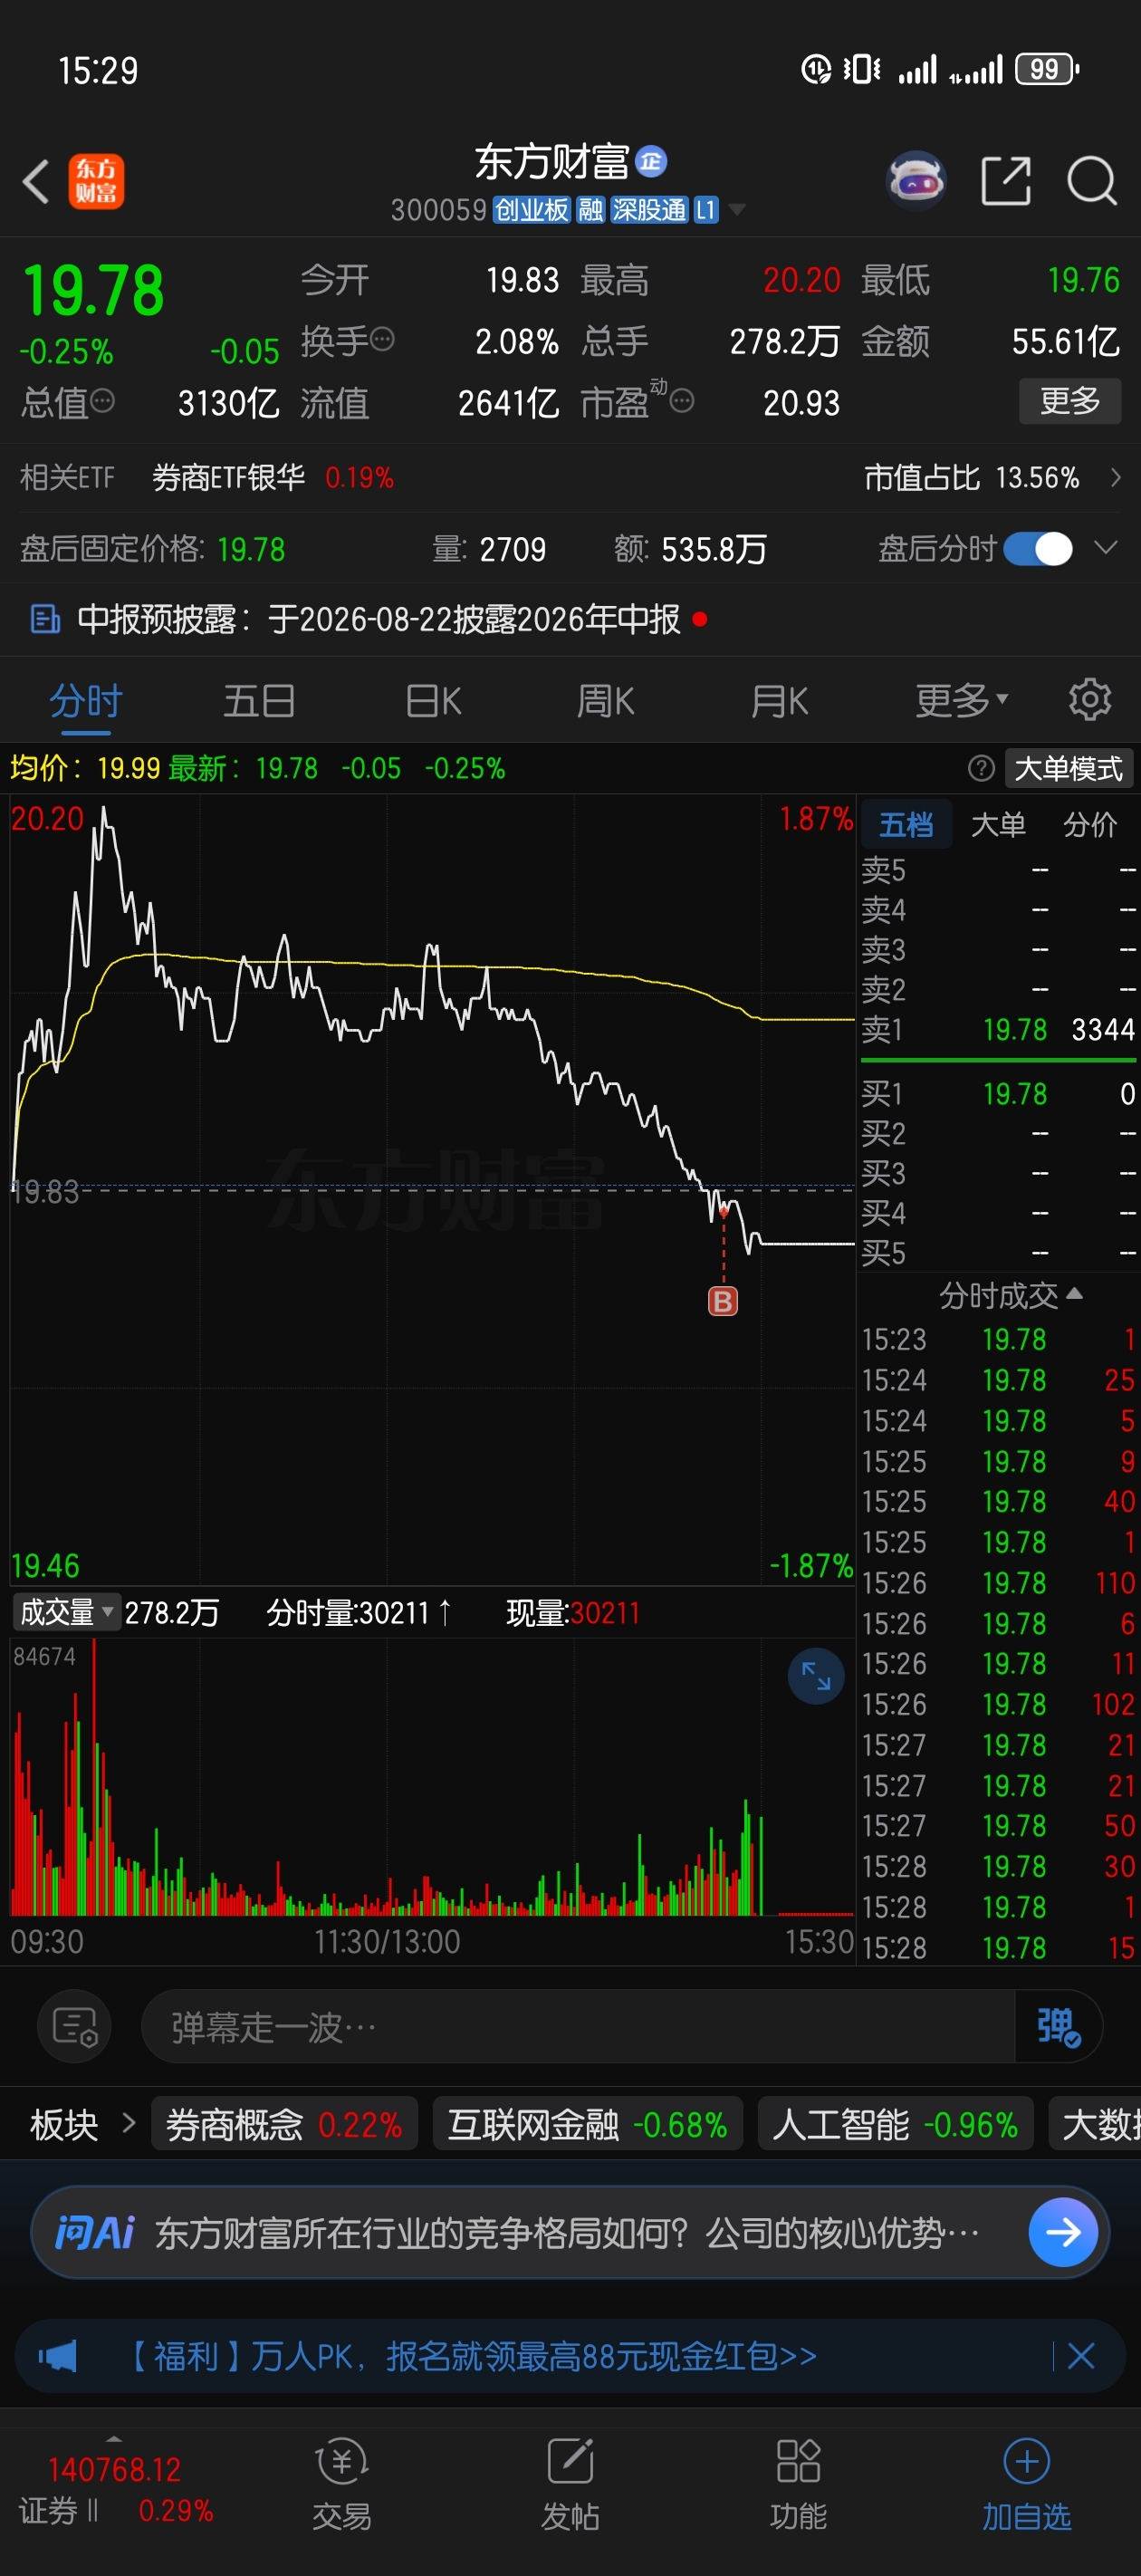Image resolution: width=1141 pixels, height=2576 pixels.
Task: Open the 发帖 post icon
Action: coord(570,2484)
